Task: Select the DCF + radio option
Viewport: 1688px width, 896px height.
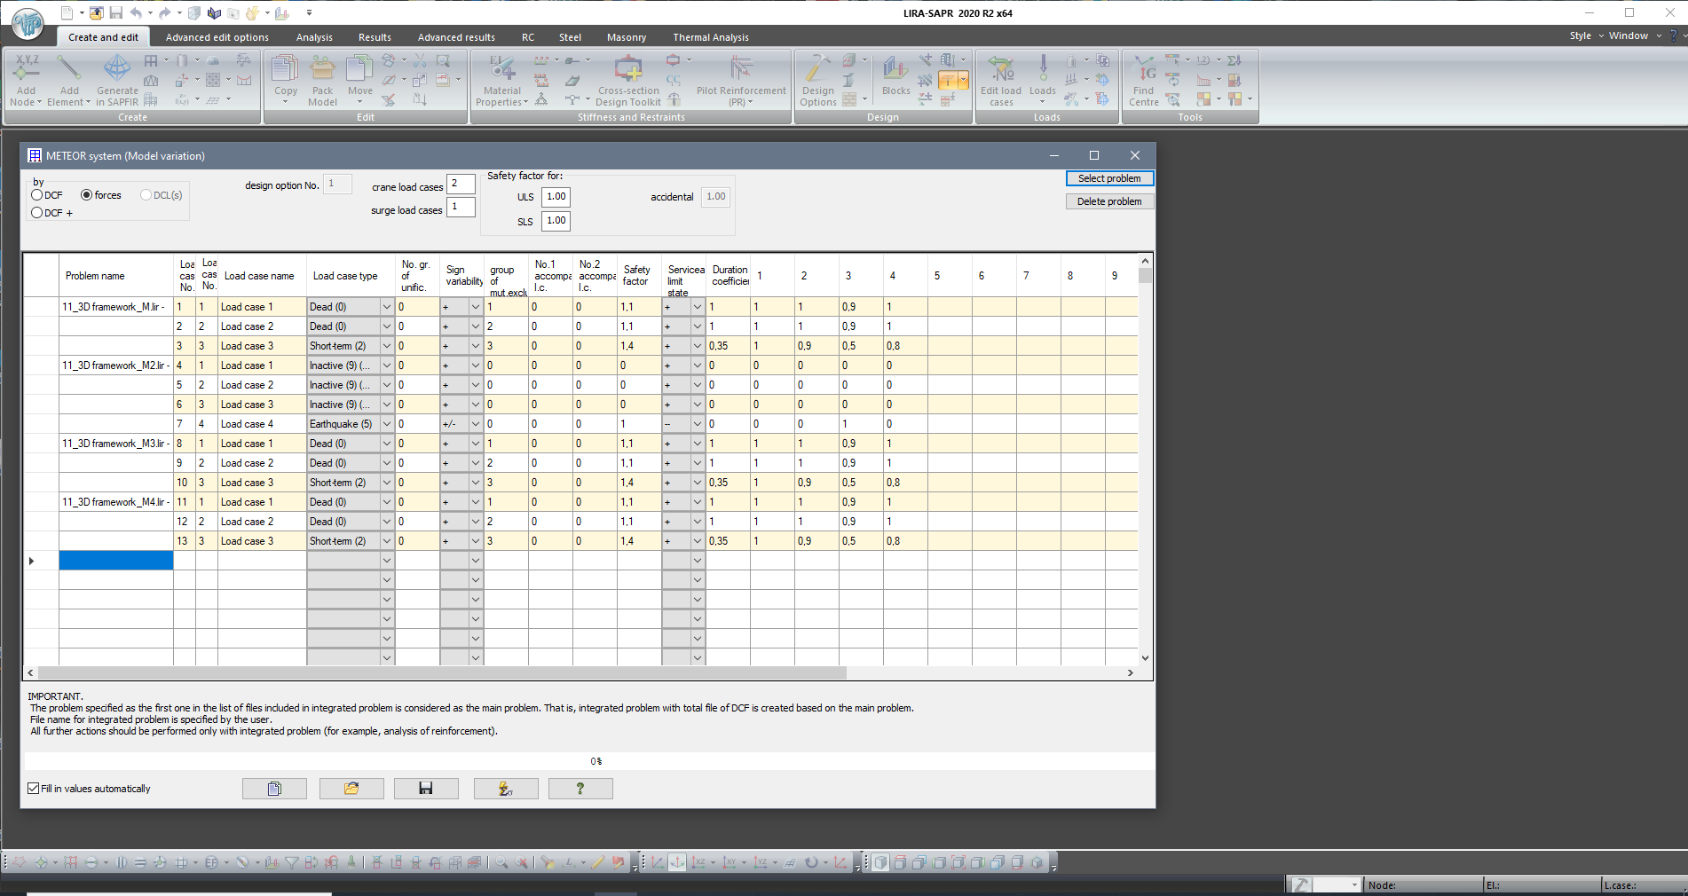Action: (37, 213)
